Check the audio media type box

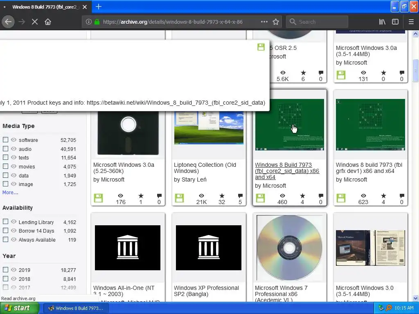tap(5, 148)
